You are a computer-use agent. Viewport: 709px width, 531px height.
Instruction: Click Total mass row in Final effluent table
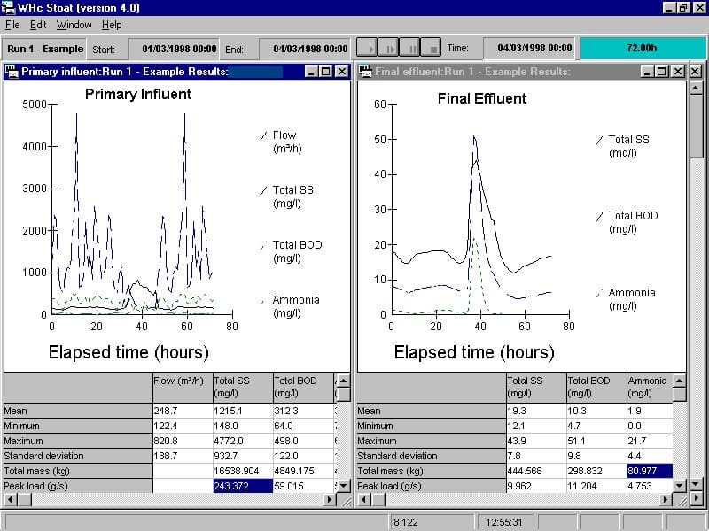[x=432, y=471]
